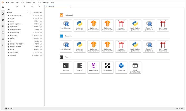The width and height of the screenshot is (186, 111).
Task: Click the new folder toolbar button
Action: [17, 6]
